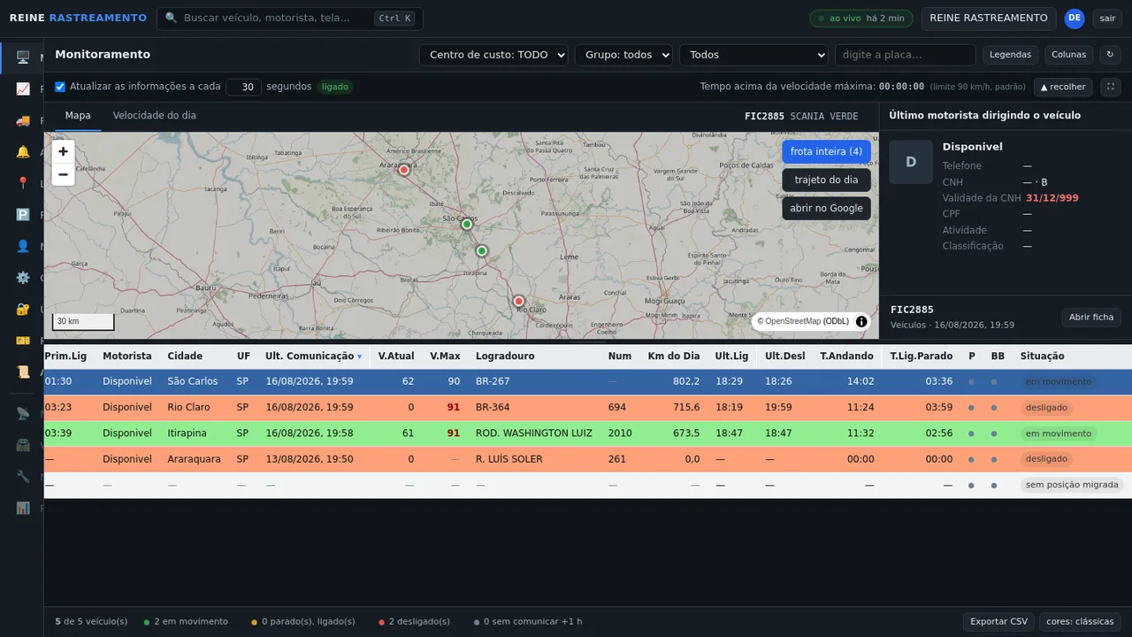
Task: Open the monitor icon in the sidebar
Action: click(x=23, y=58)
